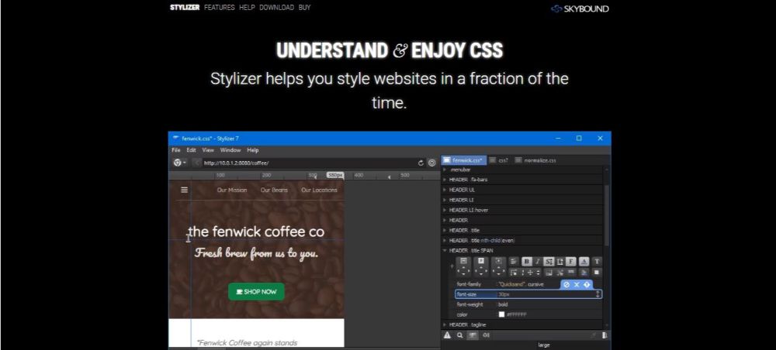This screenshot has height=350, width=776.
Task: Click the second box-model positioning widget
Action: pyautogui.click(x=481, y=266)
